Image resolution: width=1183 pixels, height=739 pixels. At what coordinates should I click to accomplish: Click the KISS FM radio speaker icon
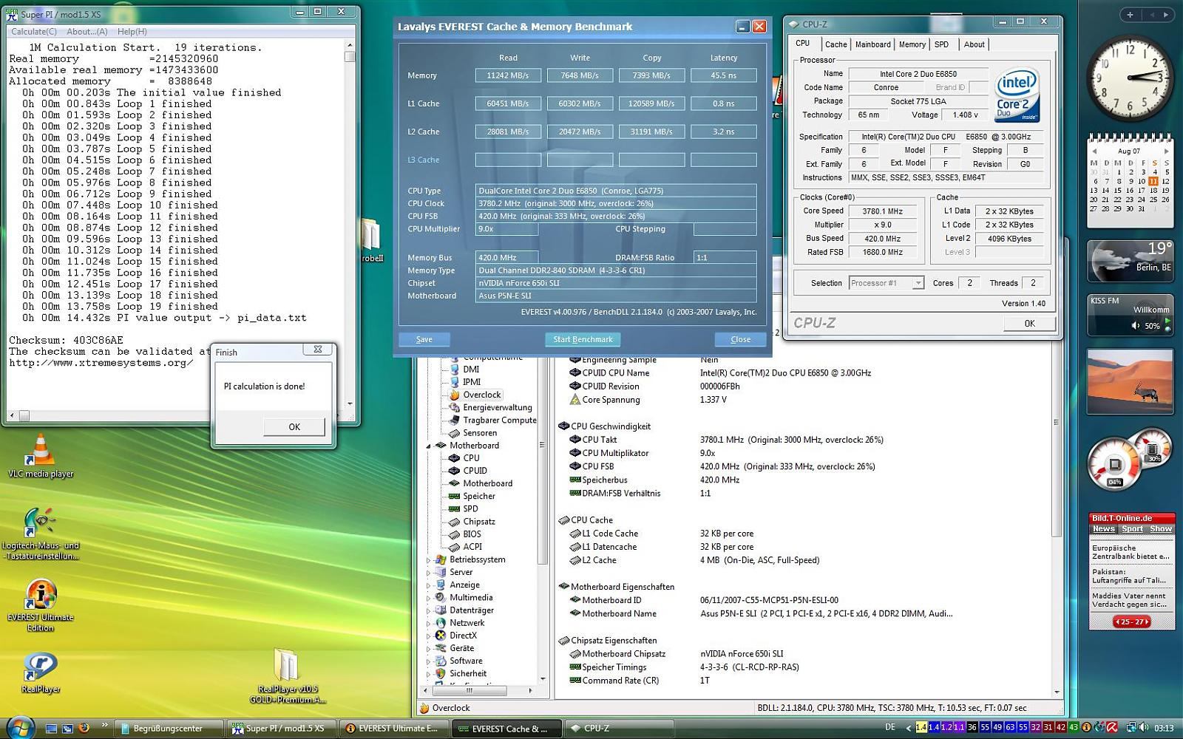(1136, 326)
